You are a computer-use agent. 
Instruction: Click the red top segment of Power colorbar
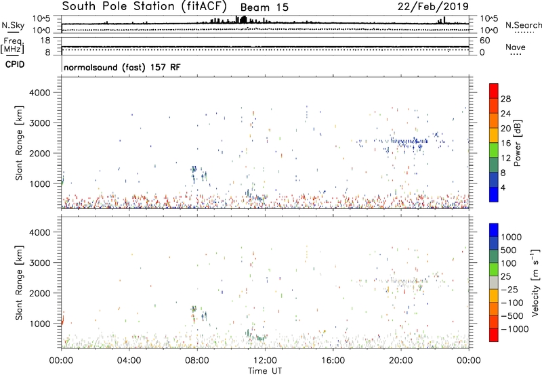pyautogui.click(x=494, y=91)
